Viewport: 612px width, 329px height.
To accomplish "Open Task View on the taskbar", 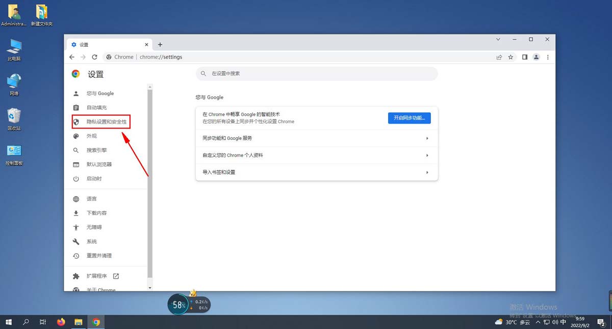I will click(43, 322).
